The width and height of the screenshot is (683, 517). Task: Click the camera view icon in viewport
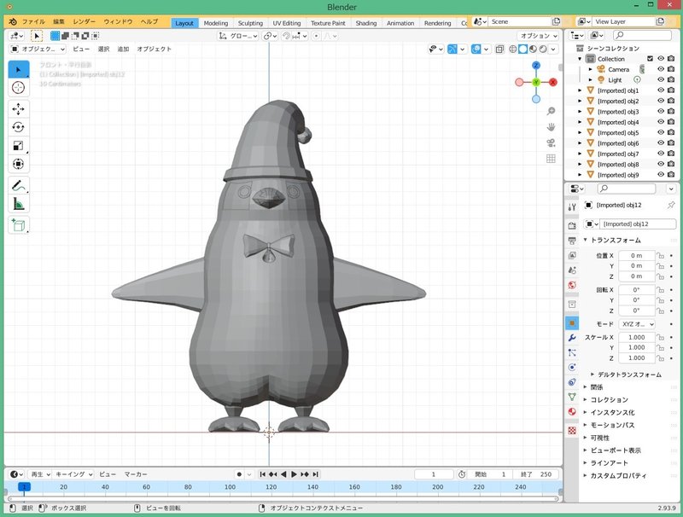tap(551, 142)
